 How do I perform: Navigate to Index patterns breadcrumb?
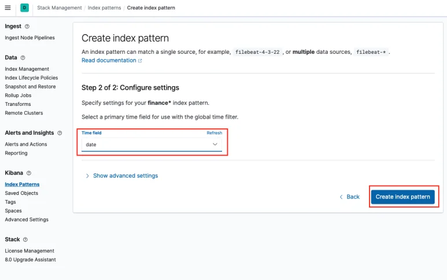pos(104,8)
